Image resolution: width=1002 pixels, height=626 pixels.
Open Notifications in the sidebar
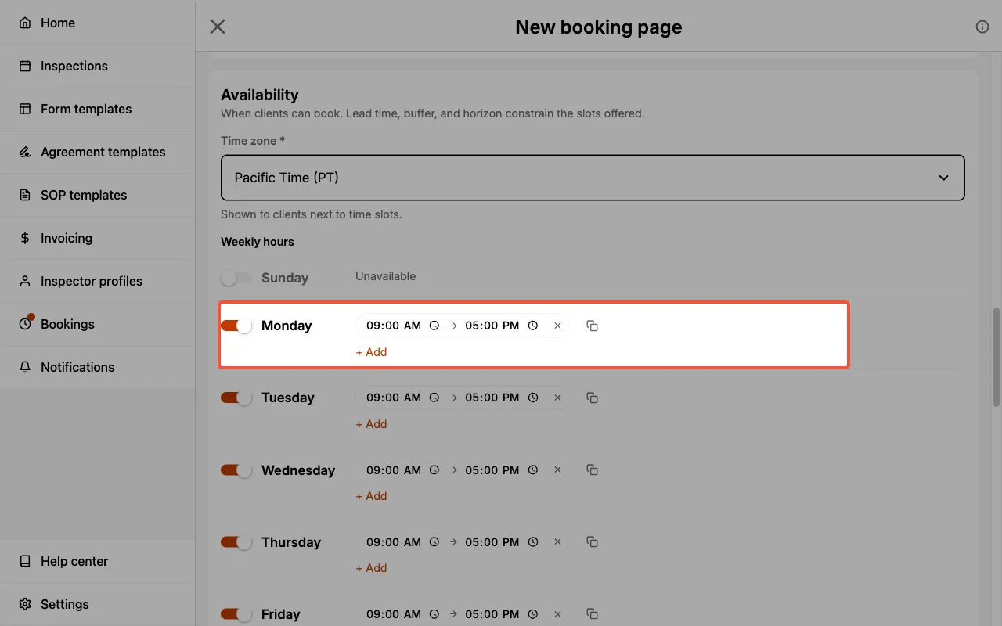tap(97, 367)
